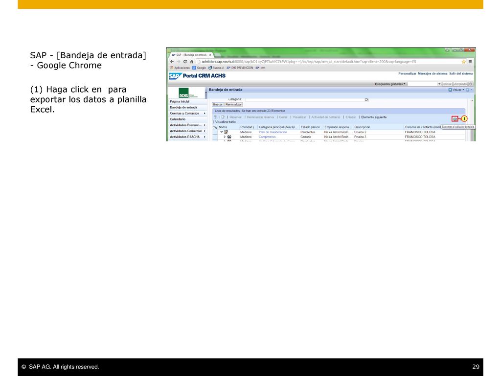
Task: Open the Compromiso category link
Action: (x=267, y=137)
